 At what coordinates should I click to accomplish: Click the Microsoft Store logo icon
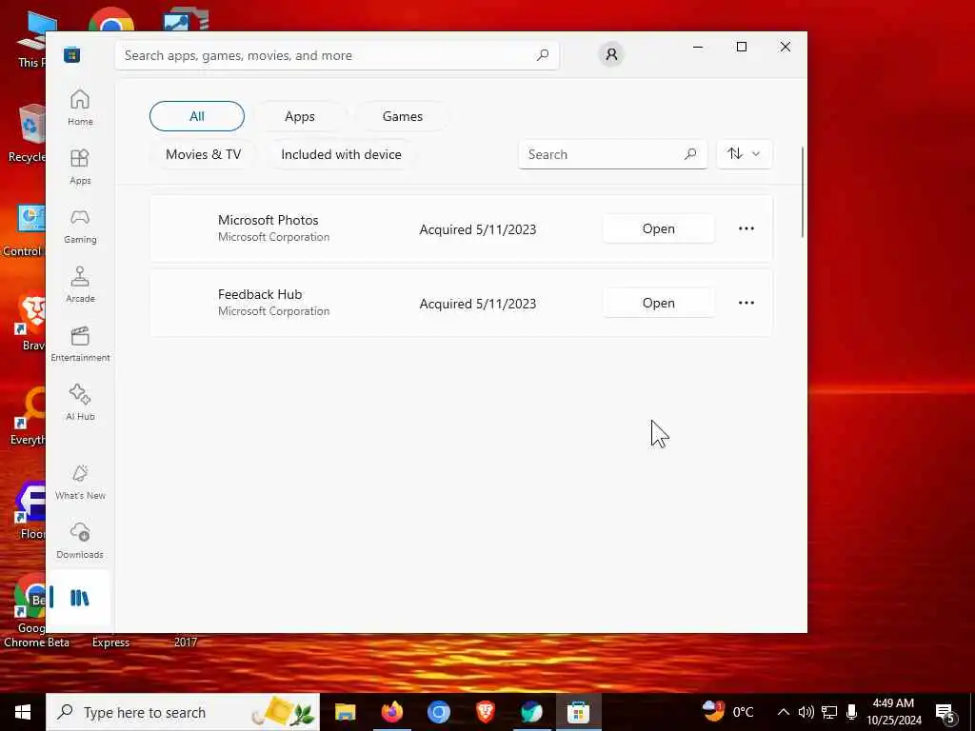[72, 54]
